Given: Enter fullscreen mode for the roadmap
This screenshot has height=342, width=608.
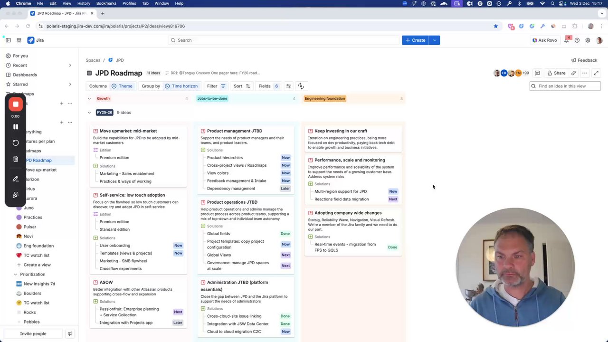Looking at the screenshot, I should point(596,73).
